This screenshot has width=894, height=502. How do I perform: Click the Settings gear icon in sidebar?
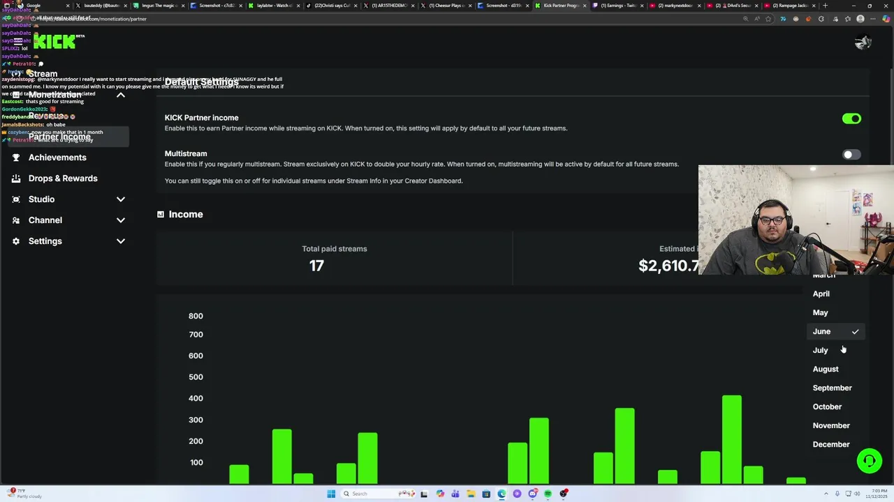16,241
